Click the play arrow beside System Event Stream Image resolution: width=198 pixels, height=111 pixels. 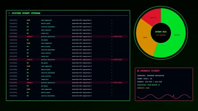point(9,13)
